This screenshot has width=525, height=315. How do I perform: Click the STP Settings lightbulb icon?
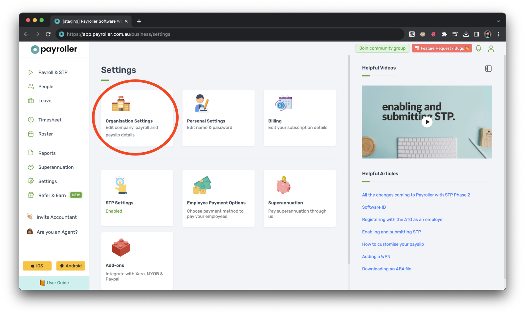120,185
